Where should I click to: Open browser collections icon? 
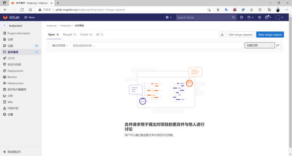269,10
